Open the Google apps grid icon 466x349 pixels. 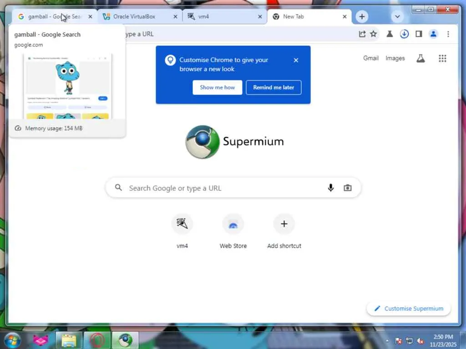442,58
